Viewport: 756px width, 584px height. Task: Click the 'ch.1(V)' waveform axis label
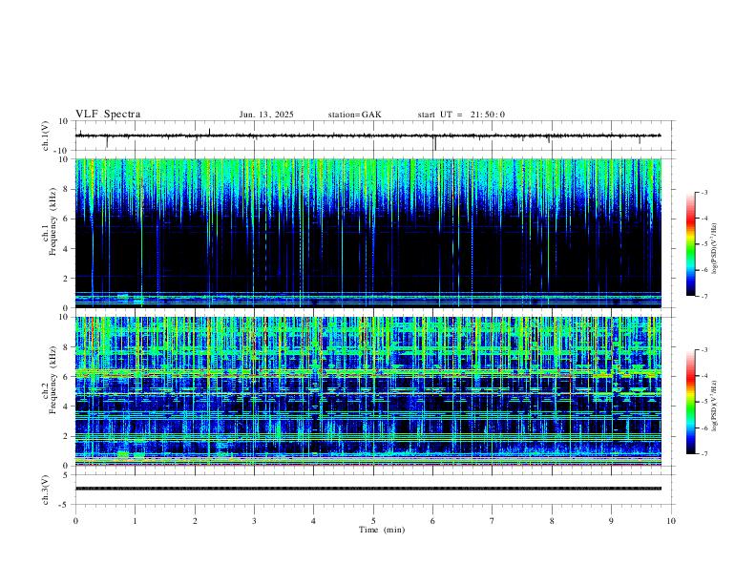coord(46,136)
